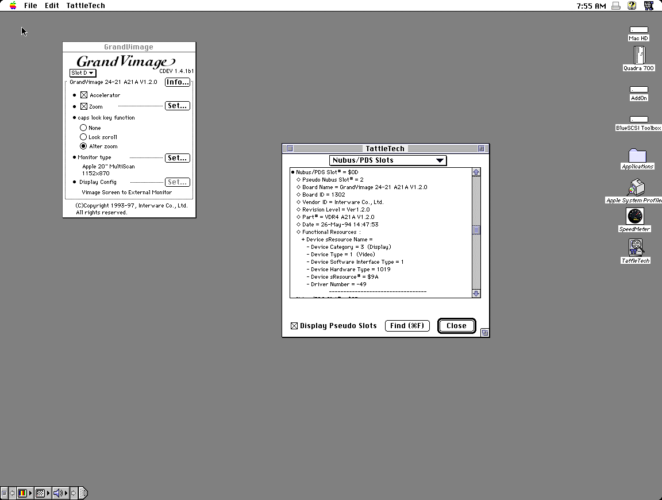Image resolution: width=662 pixels, height=500 pixels.
Task: Click Set... button beside Monitor type
Action: click(x=178, y=158)
